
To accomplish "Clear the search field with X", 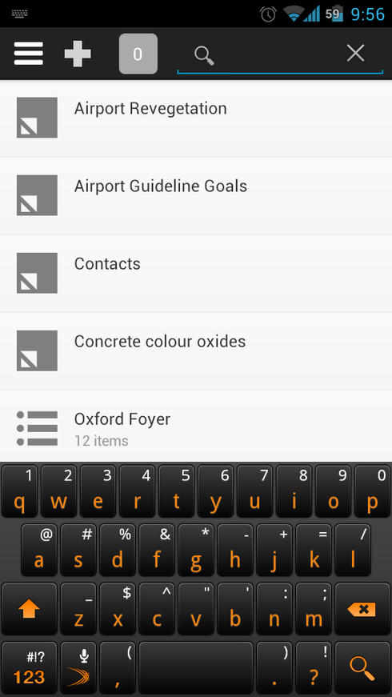I will tap(355, 54).
